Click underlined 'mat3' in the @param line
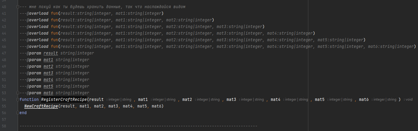 tap(48, 73)
